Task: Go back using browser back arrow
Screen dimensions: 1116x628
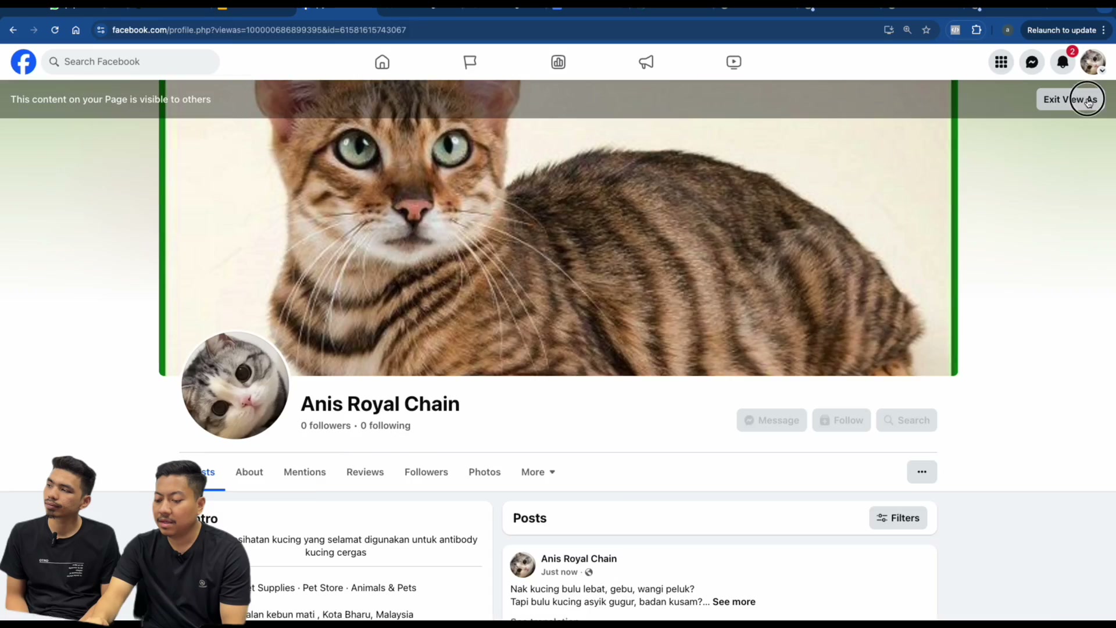Action: tap(13, 30)
